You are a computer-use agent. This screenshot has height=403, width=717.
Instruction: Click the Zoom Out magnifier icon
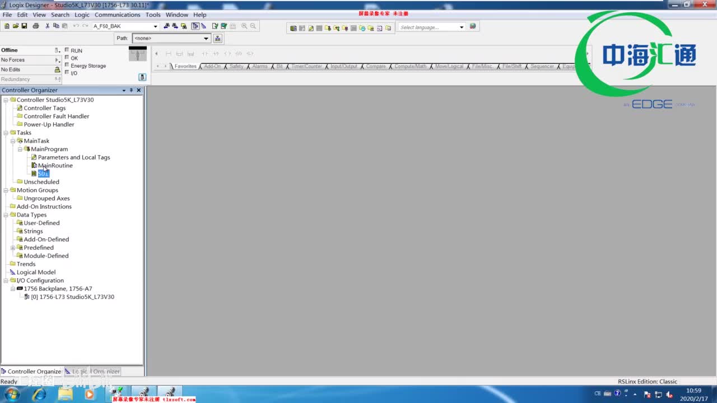point(253,26)
